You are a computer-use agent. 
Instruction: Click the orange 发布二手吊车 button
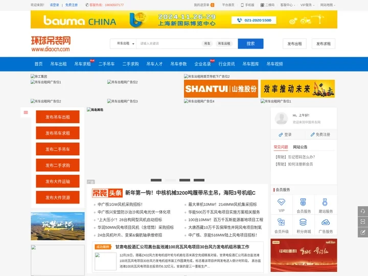coord(58,149)
